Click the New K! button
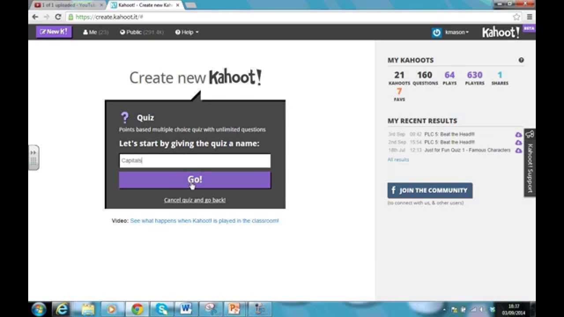The width and height of the screenshot is (564, 317). [54, 32]
